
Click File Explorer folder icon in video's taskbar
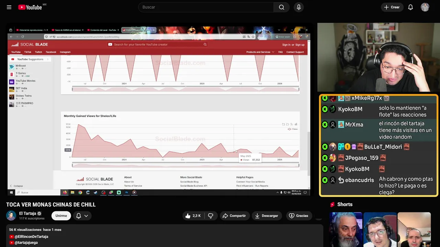click(72, 192)
